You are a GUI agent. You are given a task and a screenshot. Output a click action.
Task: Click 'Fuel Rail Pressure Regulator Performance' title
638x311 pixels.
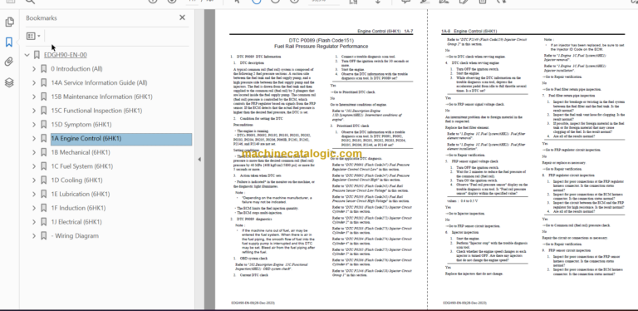(x=321, y=47)
